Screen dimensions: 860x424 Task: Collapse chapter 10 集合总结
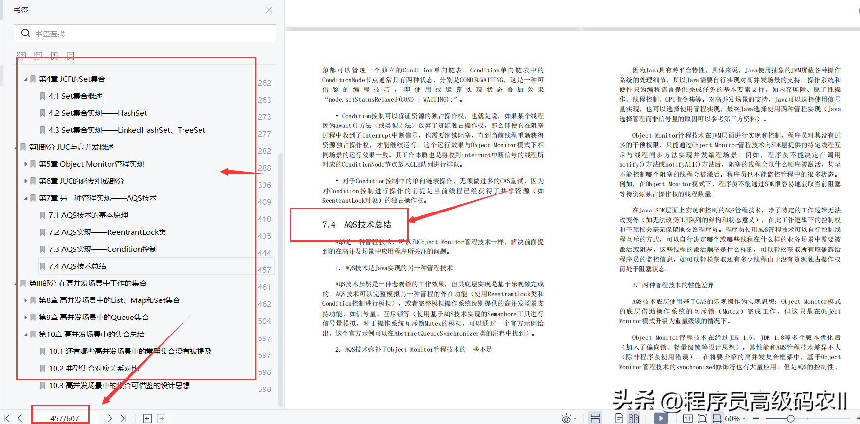pos(26,335)
